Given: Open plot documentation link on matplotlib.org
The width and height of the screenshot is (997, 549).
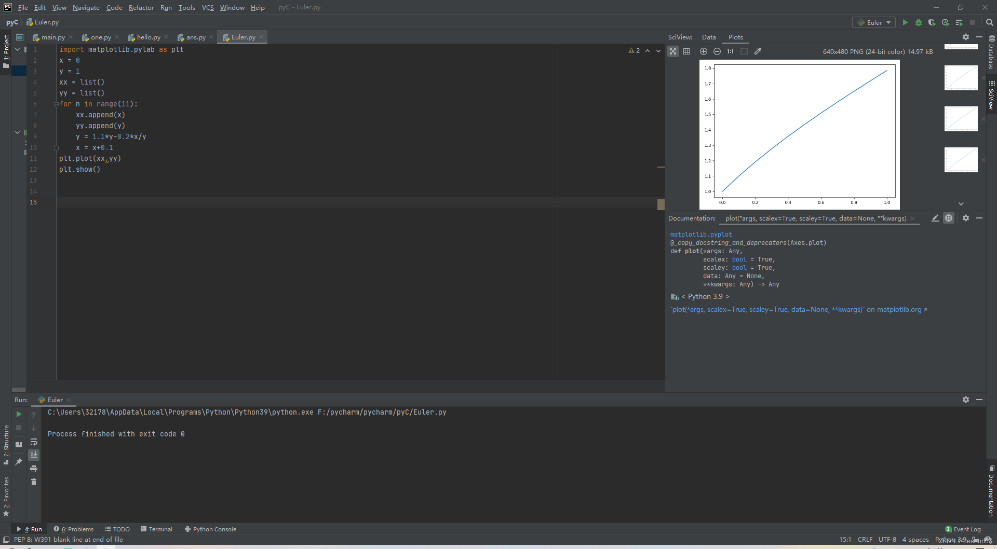Looking at the screenshot, I should [x=799, y=310].
